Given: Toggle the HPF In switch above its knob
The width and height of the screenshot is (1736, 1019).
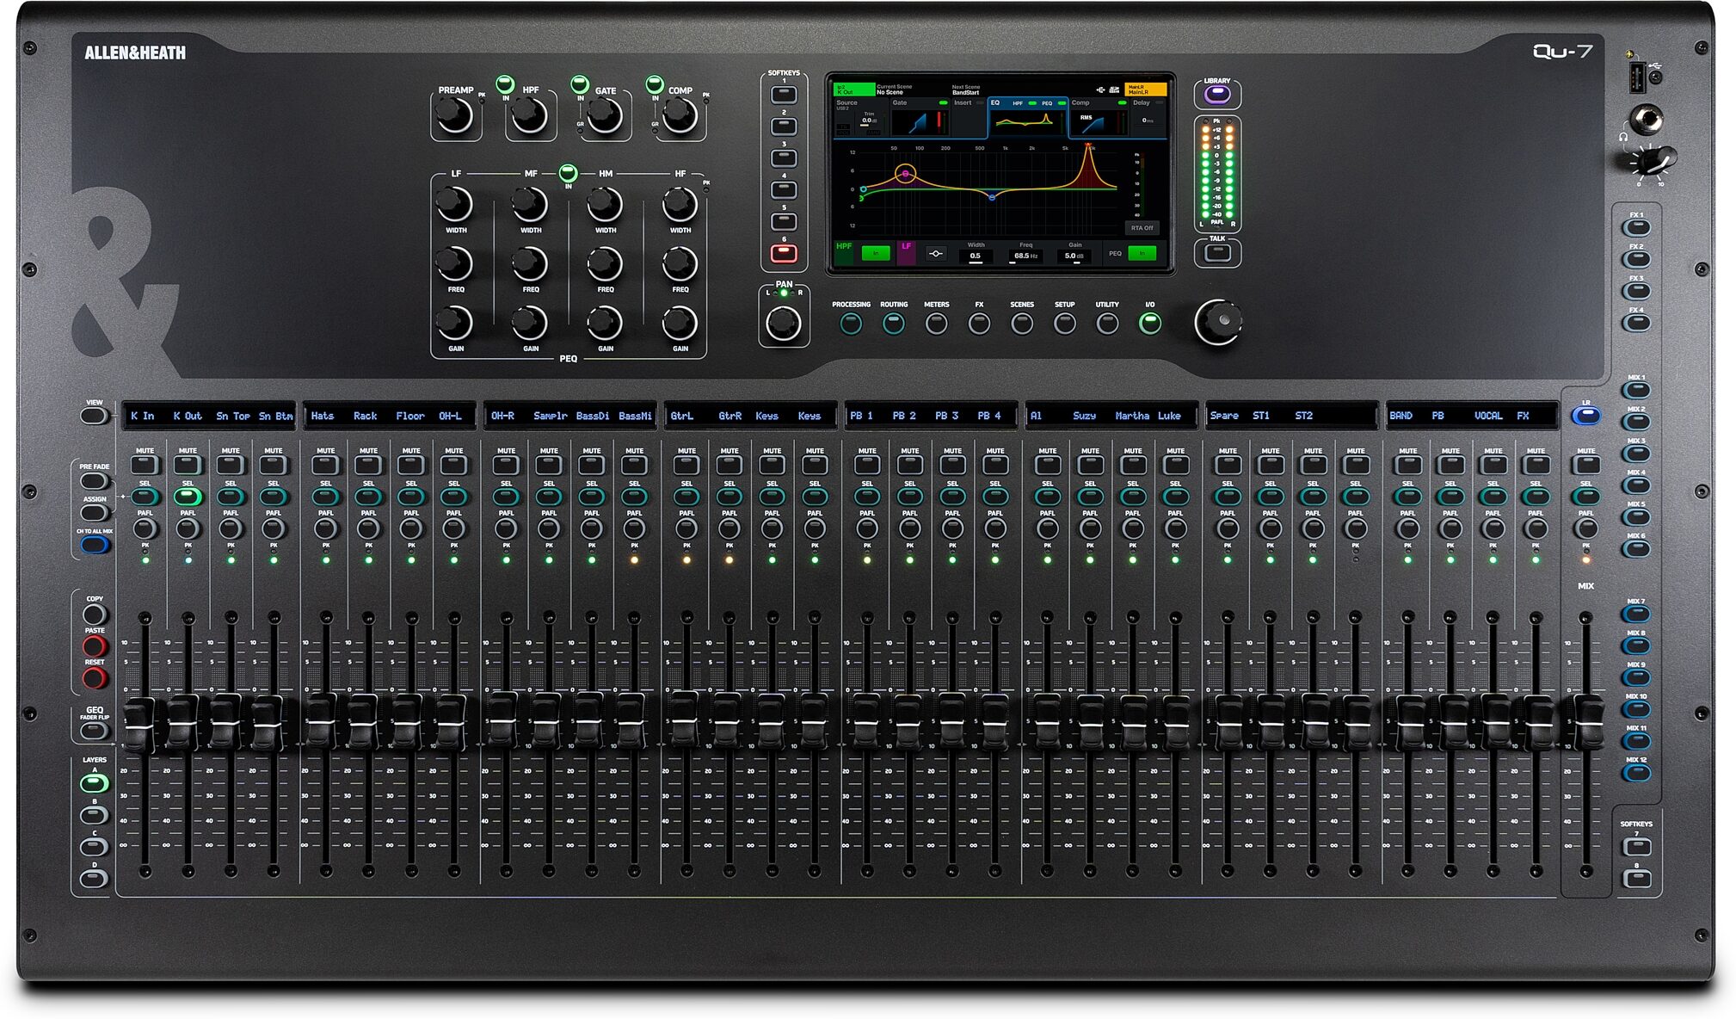Looking at the screenshot, I should [x=505, y=84].
